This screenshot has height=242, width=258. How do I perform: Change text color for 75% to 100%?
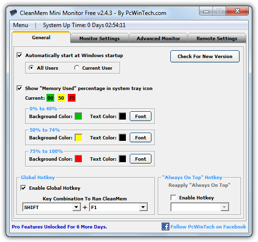(x=122, y=159)
